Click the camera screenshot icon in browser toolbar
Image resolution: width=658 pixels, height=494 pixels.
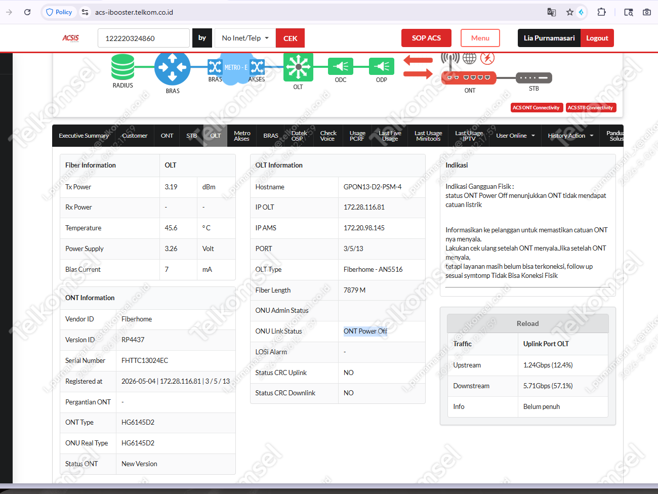click(647, 12)
